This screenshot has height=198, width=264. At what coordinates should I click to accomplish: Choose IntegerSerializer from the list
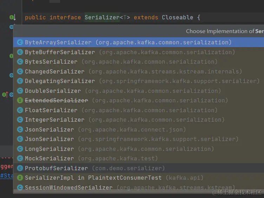tap(139, 120)
